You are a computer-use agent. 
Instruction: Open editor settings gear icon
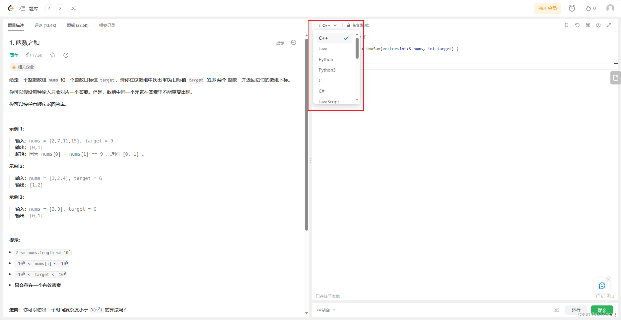[598, 25]
